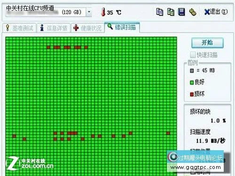This screenshot has height=176, width=235.
Task: Switch to the 健康状况 tab
Action: click(x=88, y=28)
